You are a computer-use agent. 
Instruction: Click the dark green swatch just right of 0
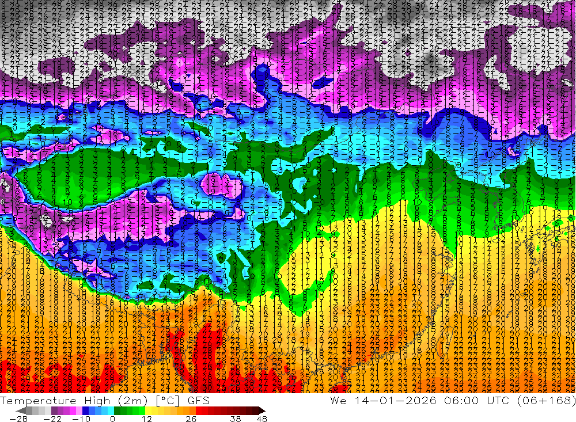coord(117,411)
